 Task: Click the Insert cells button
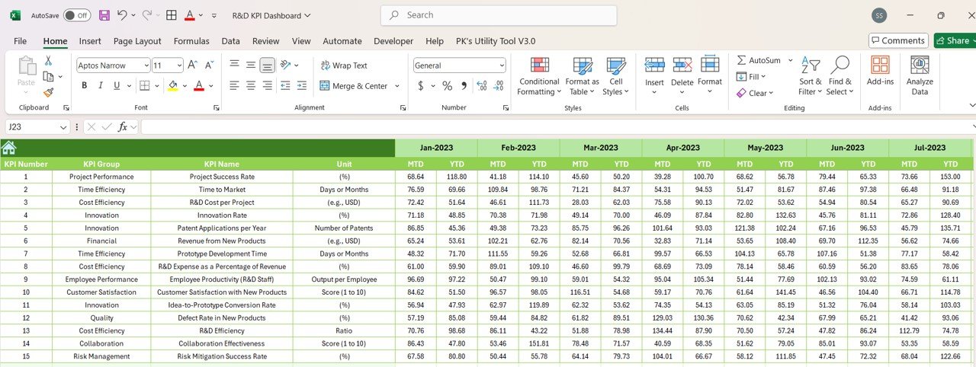pyautogui.click(x=654, y=75)
